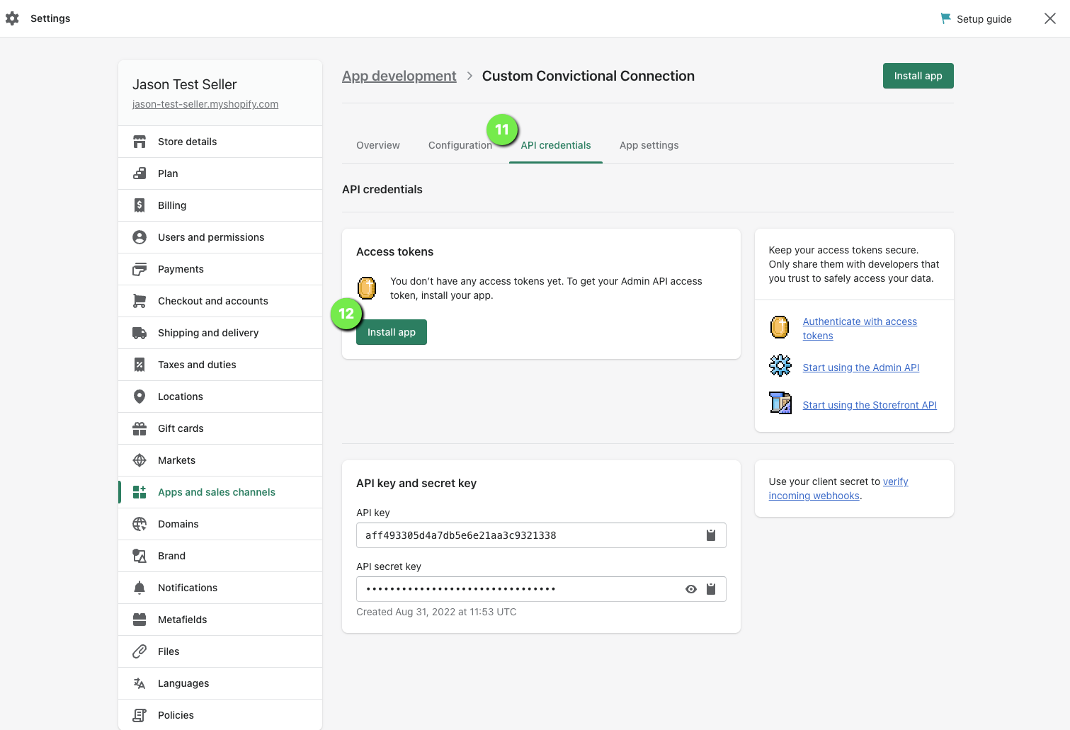Open the App settings tab

(x=649, y=145)
